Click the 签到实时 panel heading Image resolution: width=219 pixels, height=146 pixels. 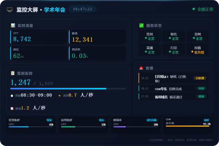(25, 73)
